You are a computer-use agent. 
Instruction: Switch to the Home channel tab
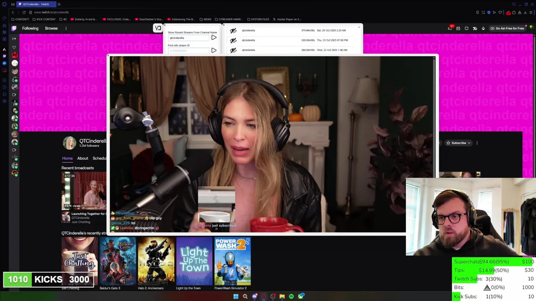point(67,158)
